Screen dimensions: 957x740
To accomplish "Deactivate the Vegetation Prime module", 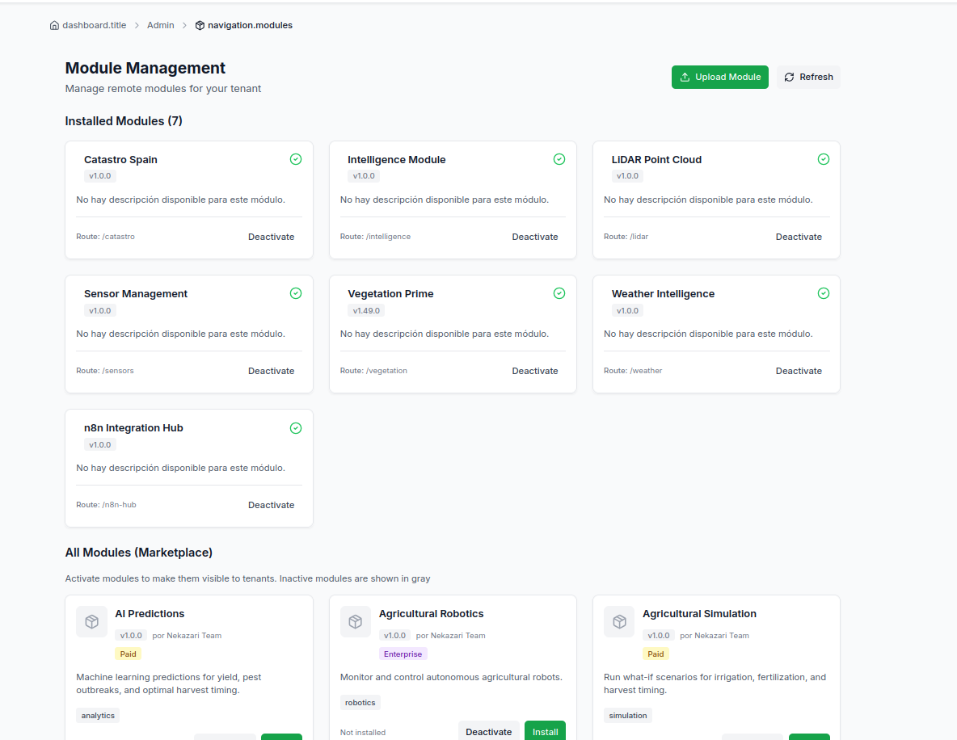I will (535, 371).
